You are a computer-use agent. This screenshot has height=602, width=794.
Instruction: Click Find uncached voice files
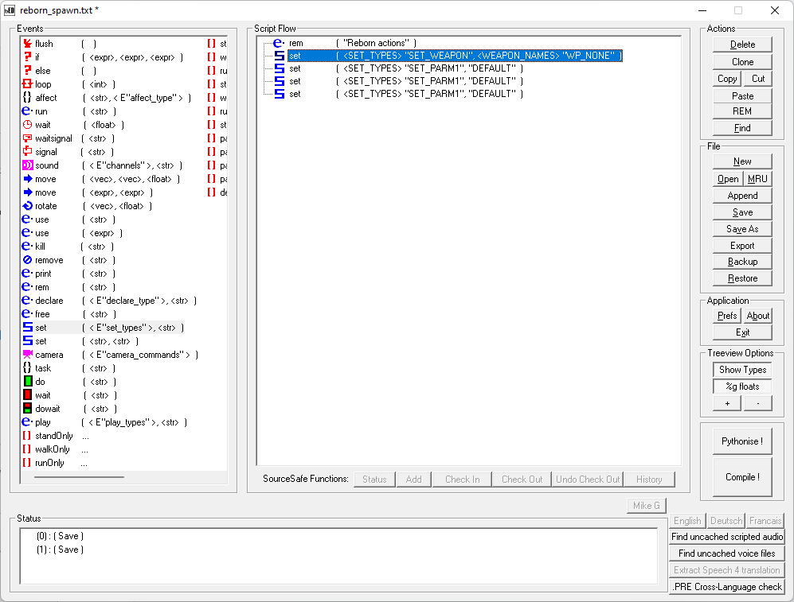[726, 553]
